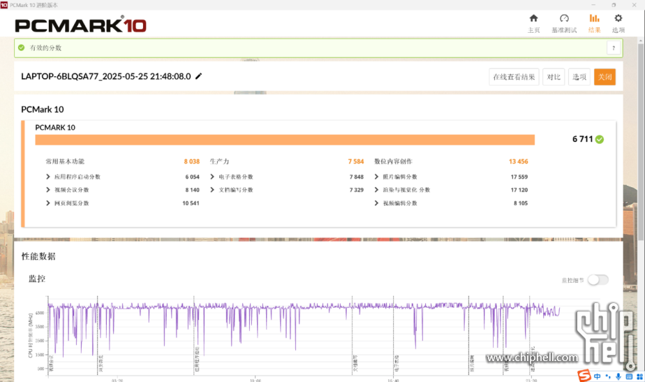645x382 pixels.
Task: Click the 选项 button beside 对比
Action: 579,77
